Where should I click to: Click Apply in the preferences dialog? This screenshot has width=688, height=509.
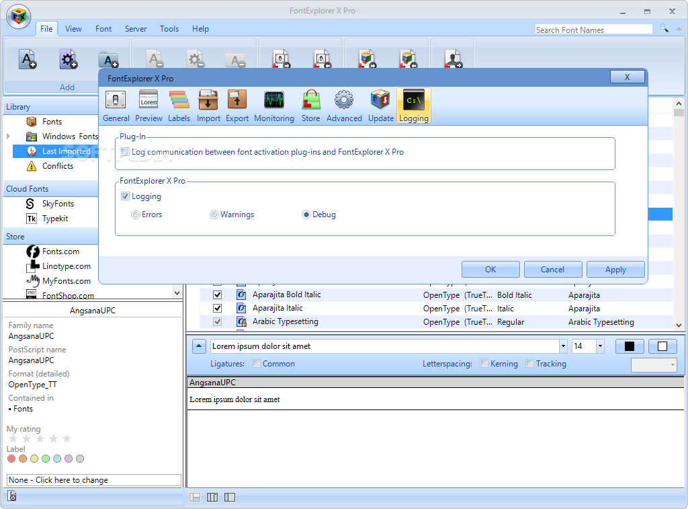(615, 270)
